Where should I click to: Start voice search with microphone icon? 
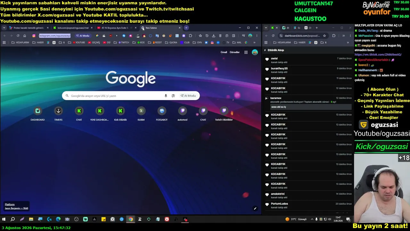click(166, 96)
